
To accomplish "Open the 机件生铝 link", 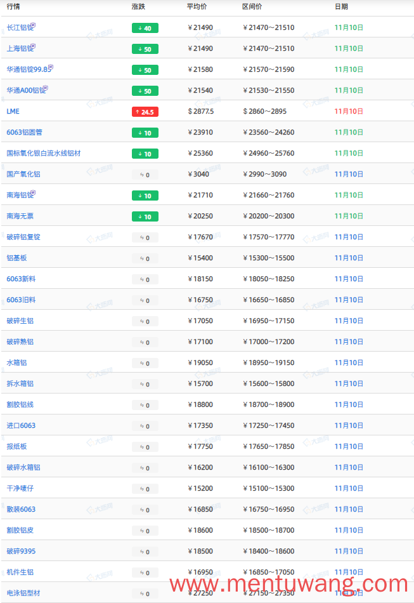I will pos(20,573).
